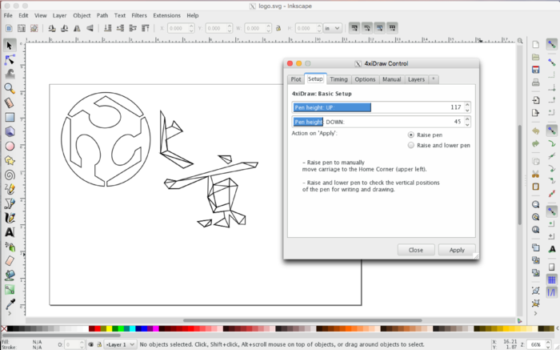This screenshot has height=350, width=560.
Task: Toggle snap to grids button
Action: (552, 280)
